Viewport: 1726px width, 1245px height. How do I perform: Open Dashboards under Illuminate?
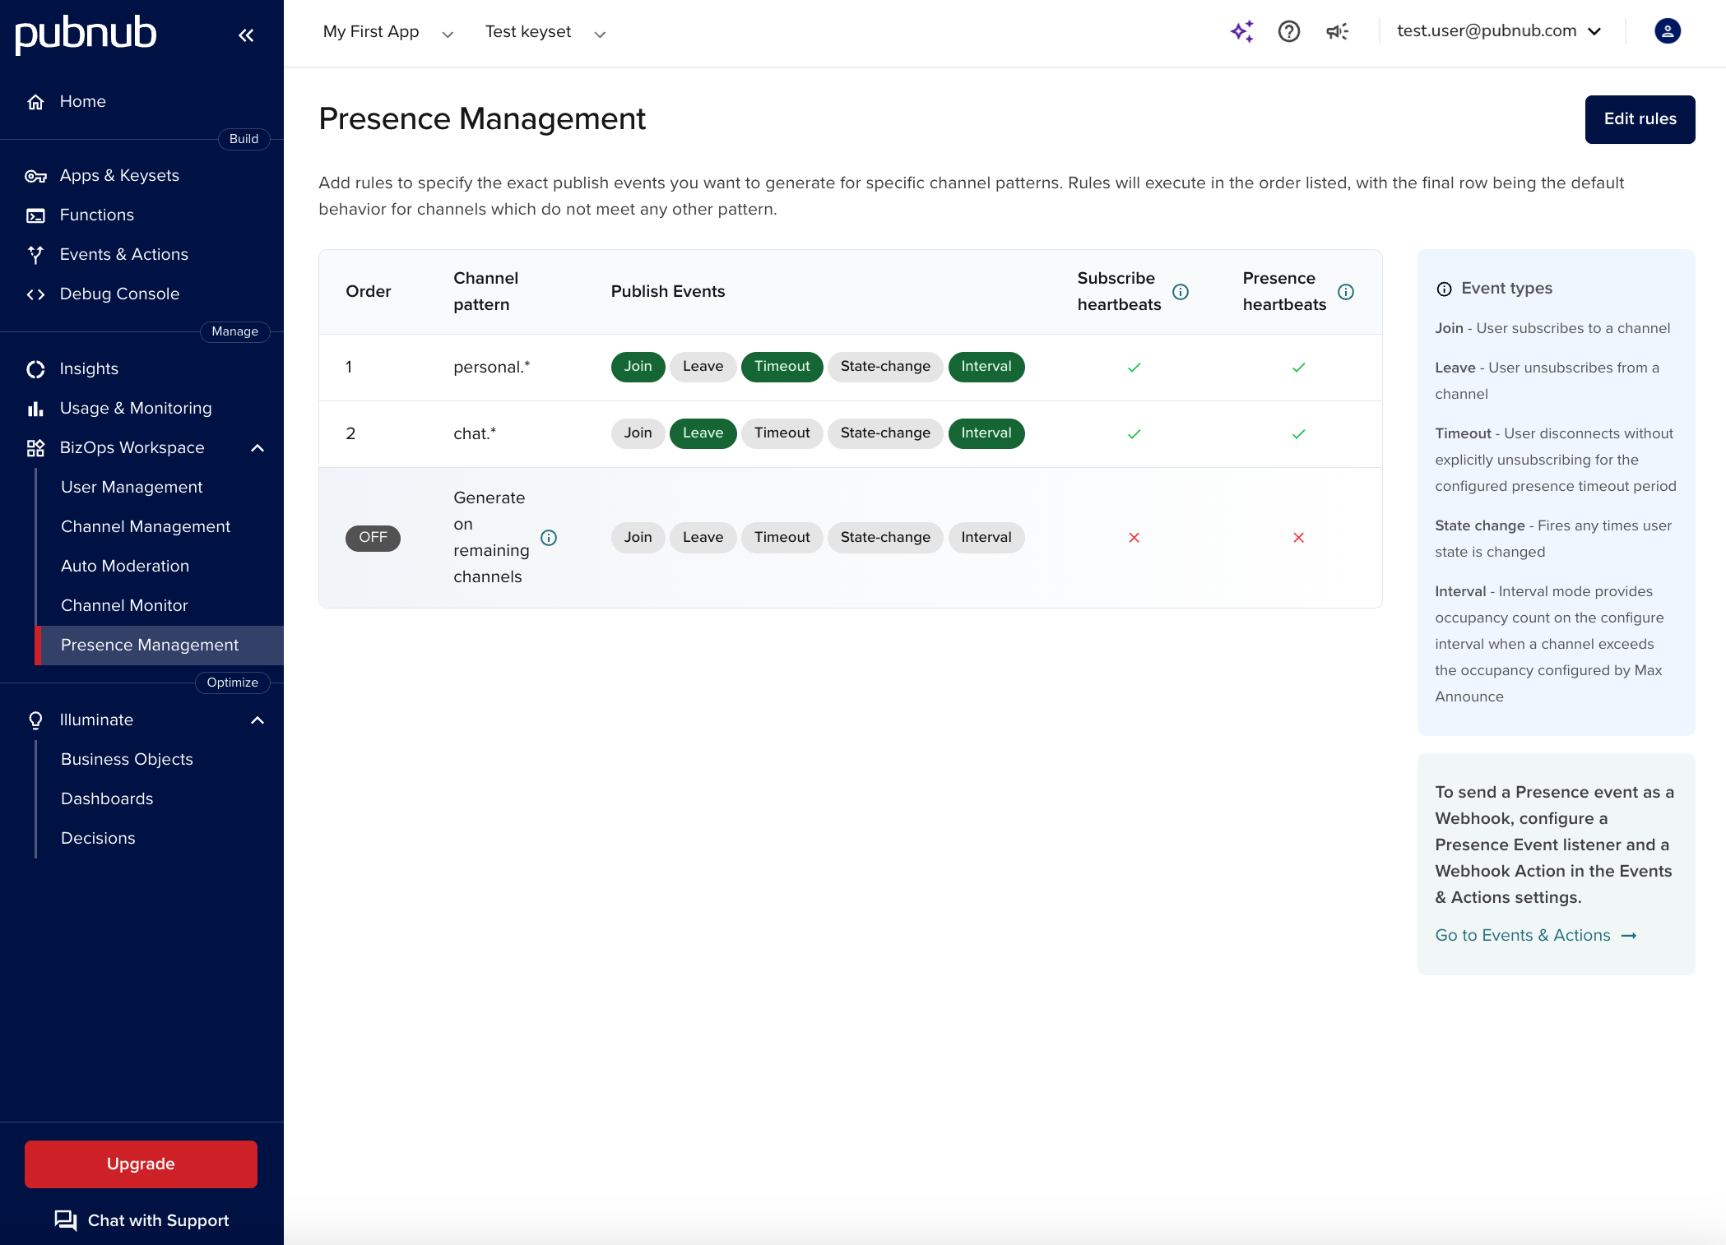pos(107,798)
